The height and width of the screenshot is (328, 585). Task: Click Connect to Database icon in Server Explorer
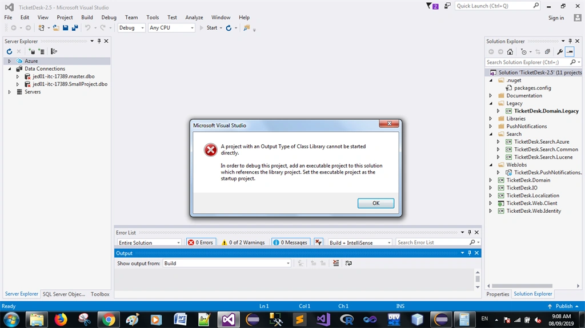point(32,51)
